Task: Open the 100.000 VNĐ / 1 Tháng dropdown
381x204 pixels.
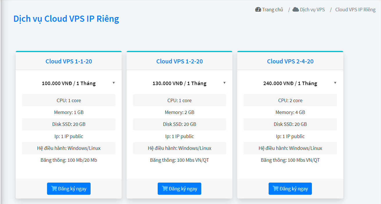Action: pyautogui.click(x=69, y=83)
